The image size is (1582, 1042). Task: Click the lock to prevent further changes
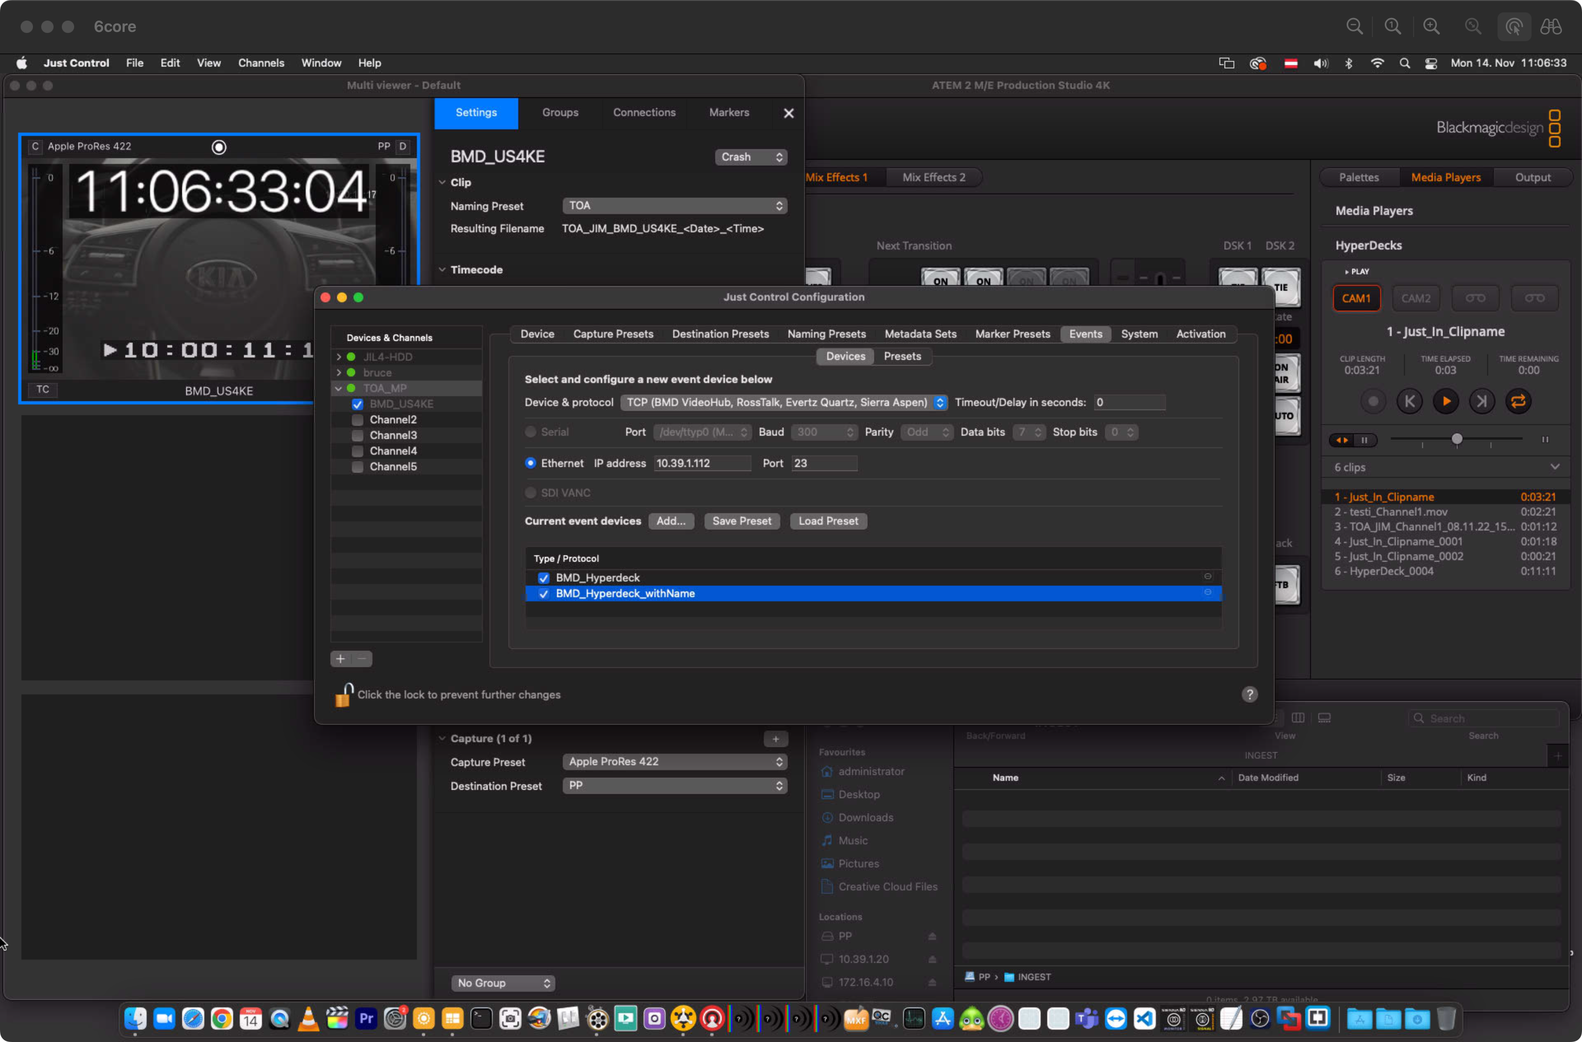click(x=343, y=694)
